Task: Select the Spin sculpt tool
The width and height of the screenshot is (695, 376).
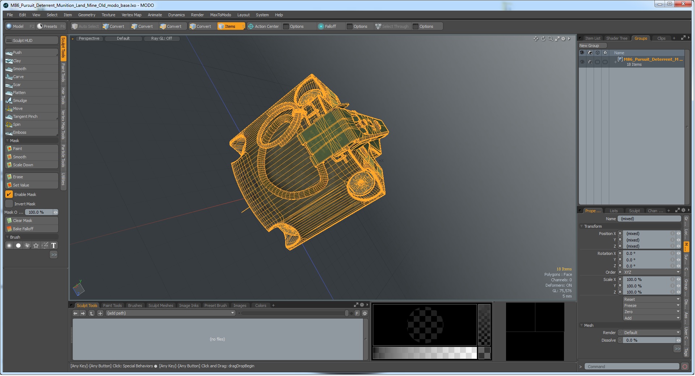Action: (31, 124)
